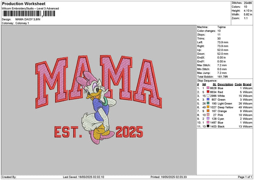Select the design name 'MAMA DAISY 3,8IN'
254x180 pixels.
[x=28, y=20]
